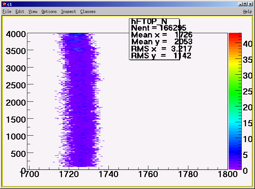Select the hFT0P_N statistics box title
Viewport: 255px width, 189px height.
149,22
